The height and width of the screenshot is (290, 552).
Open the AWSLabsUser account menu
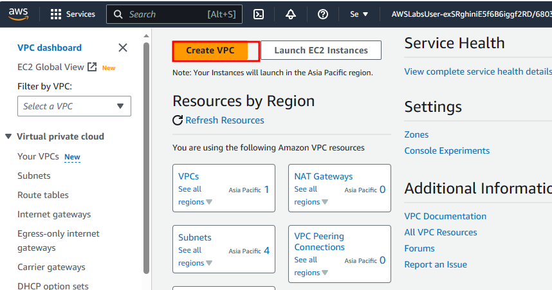click(x=472, y=14)
